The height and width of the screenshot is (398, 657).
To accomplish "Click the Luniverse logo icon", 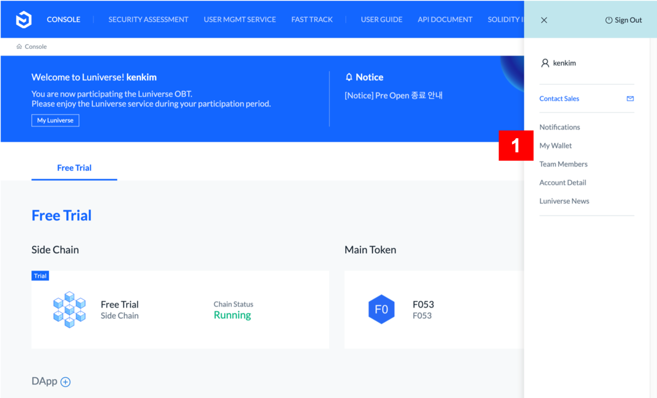I will (x=24, y=20).
